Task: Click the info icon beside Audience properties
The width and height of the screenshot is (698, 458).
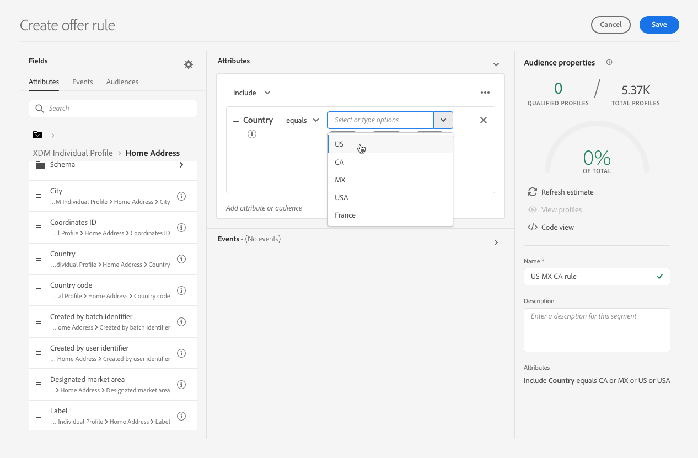Action: point(609,62)
